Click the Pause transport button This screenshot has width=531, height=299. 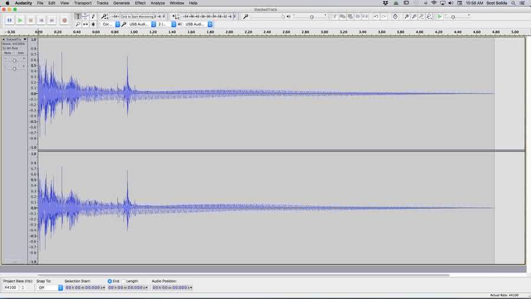pyautogui.click(x=9, y=20)
